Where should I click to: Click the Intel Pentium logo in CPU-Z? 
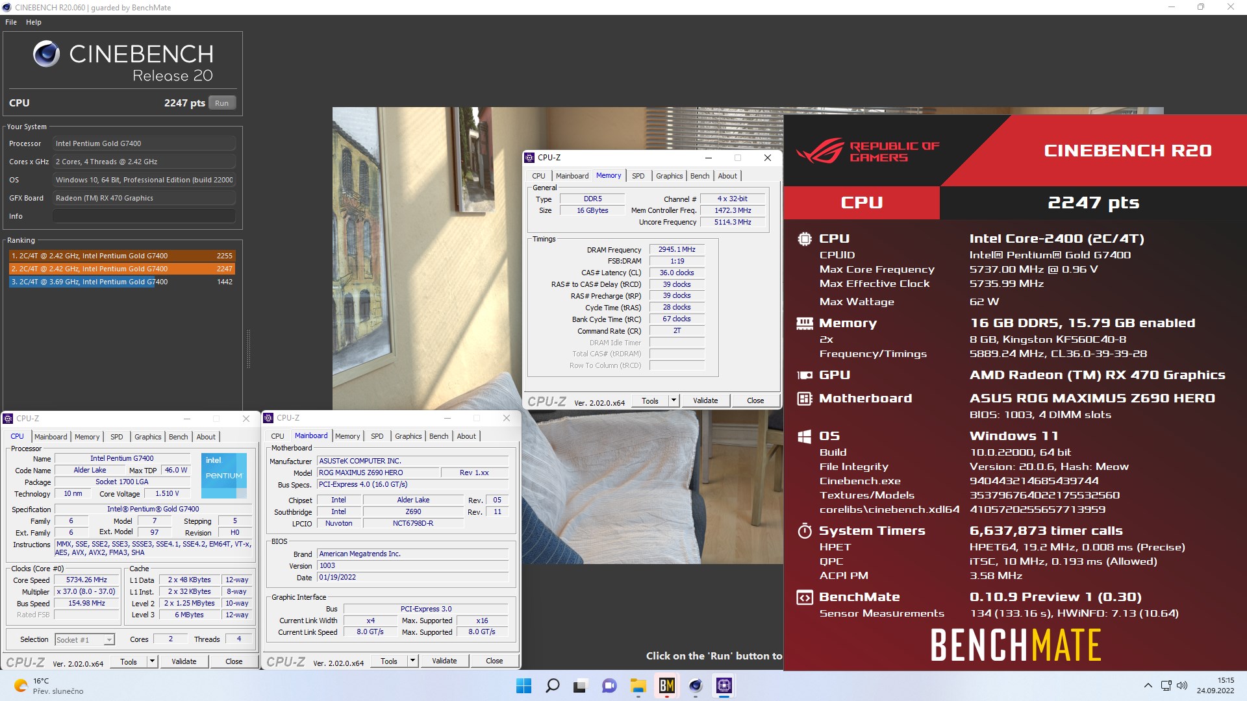click(223, 475)
